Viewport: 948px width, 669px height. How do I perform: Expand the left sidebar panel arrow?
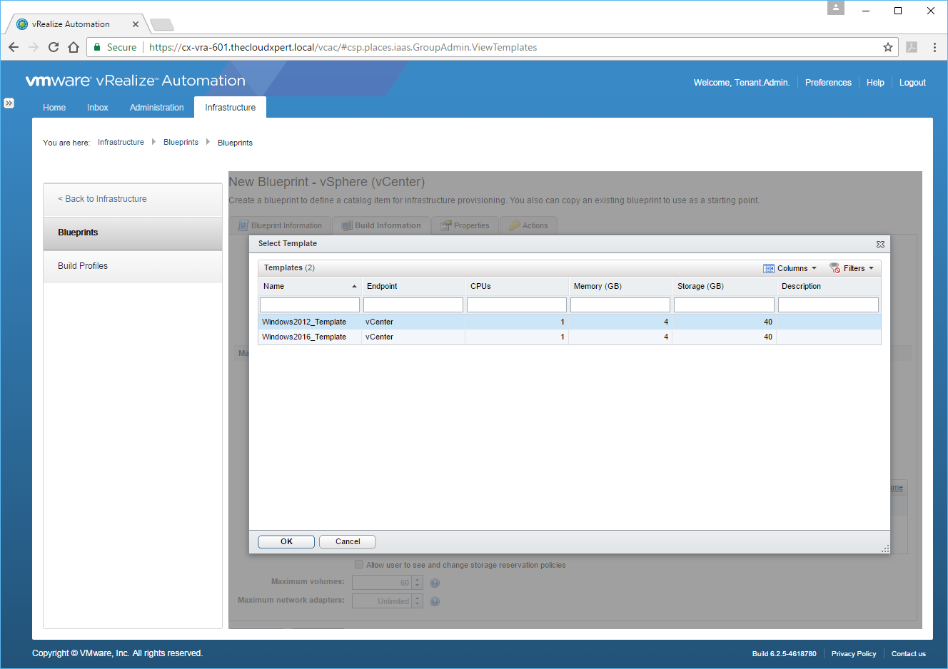[9, 103]
